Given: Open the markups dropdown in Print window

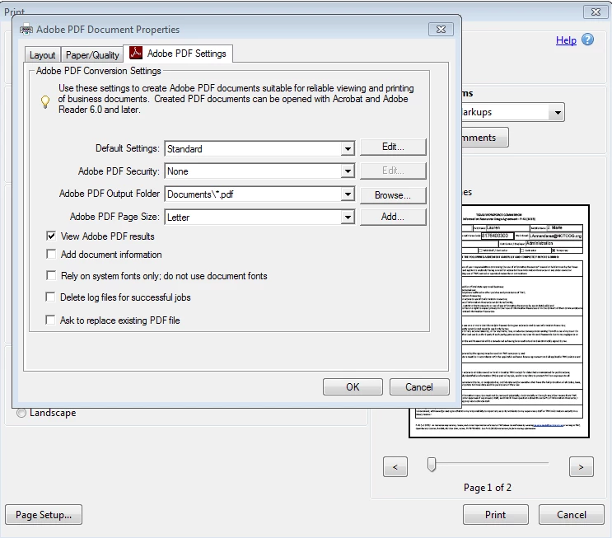Looking at the screenshot, I should click(x=558, y=112).
